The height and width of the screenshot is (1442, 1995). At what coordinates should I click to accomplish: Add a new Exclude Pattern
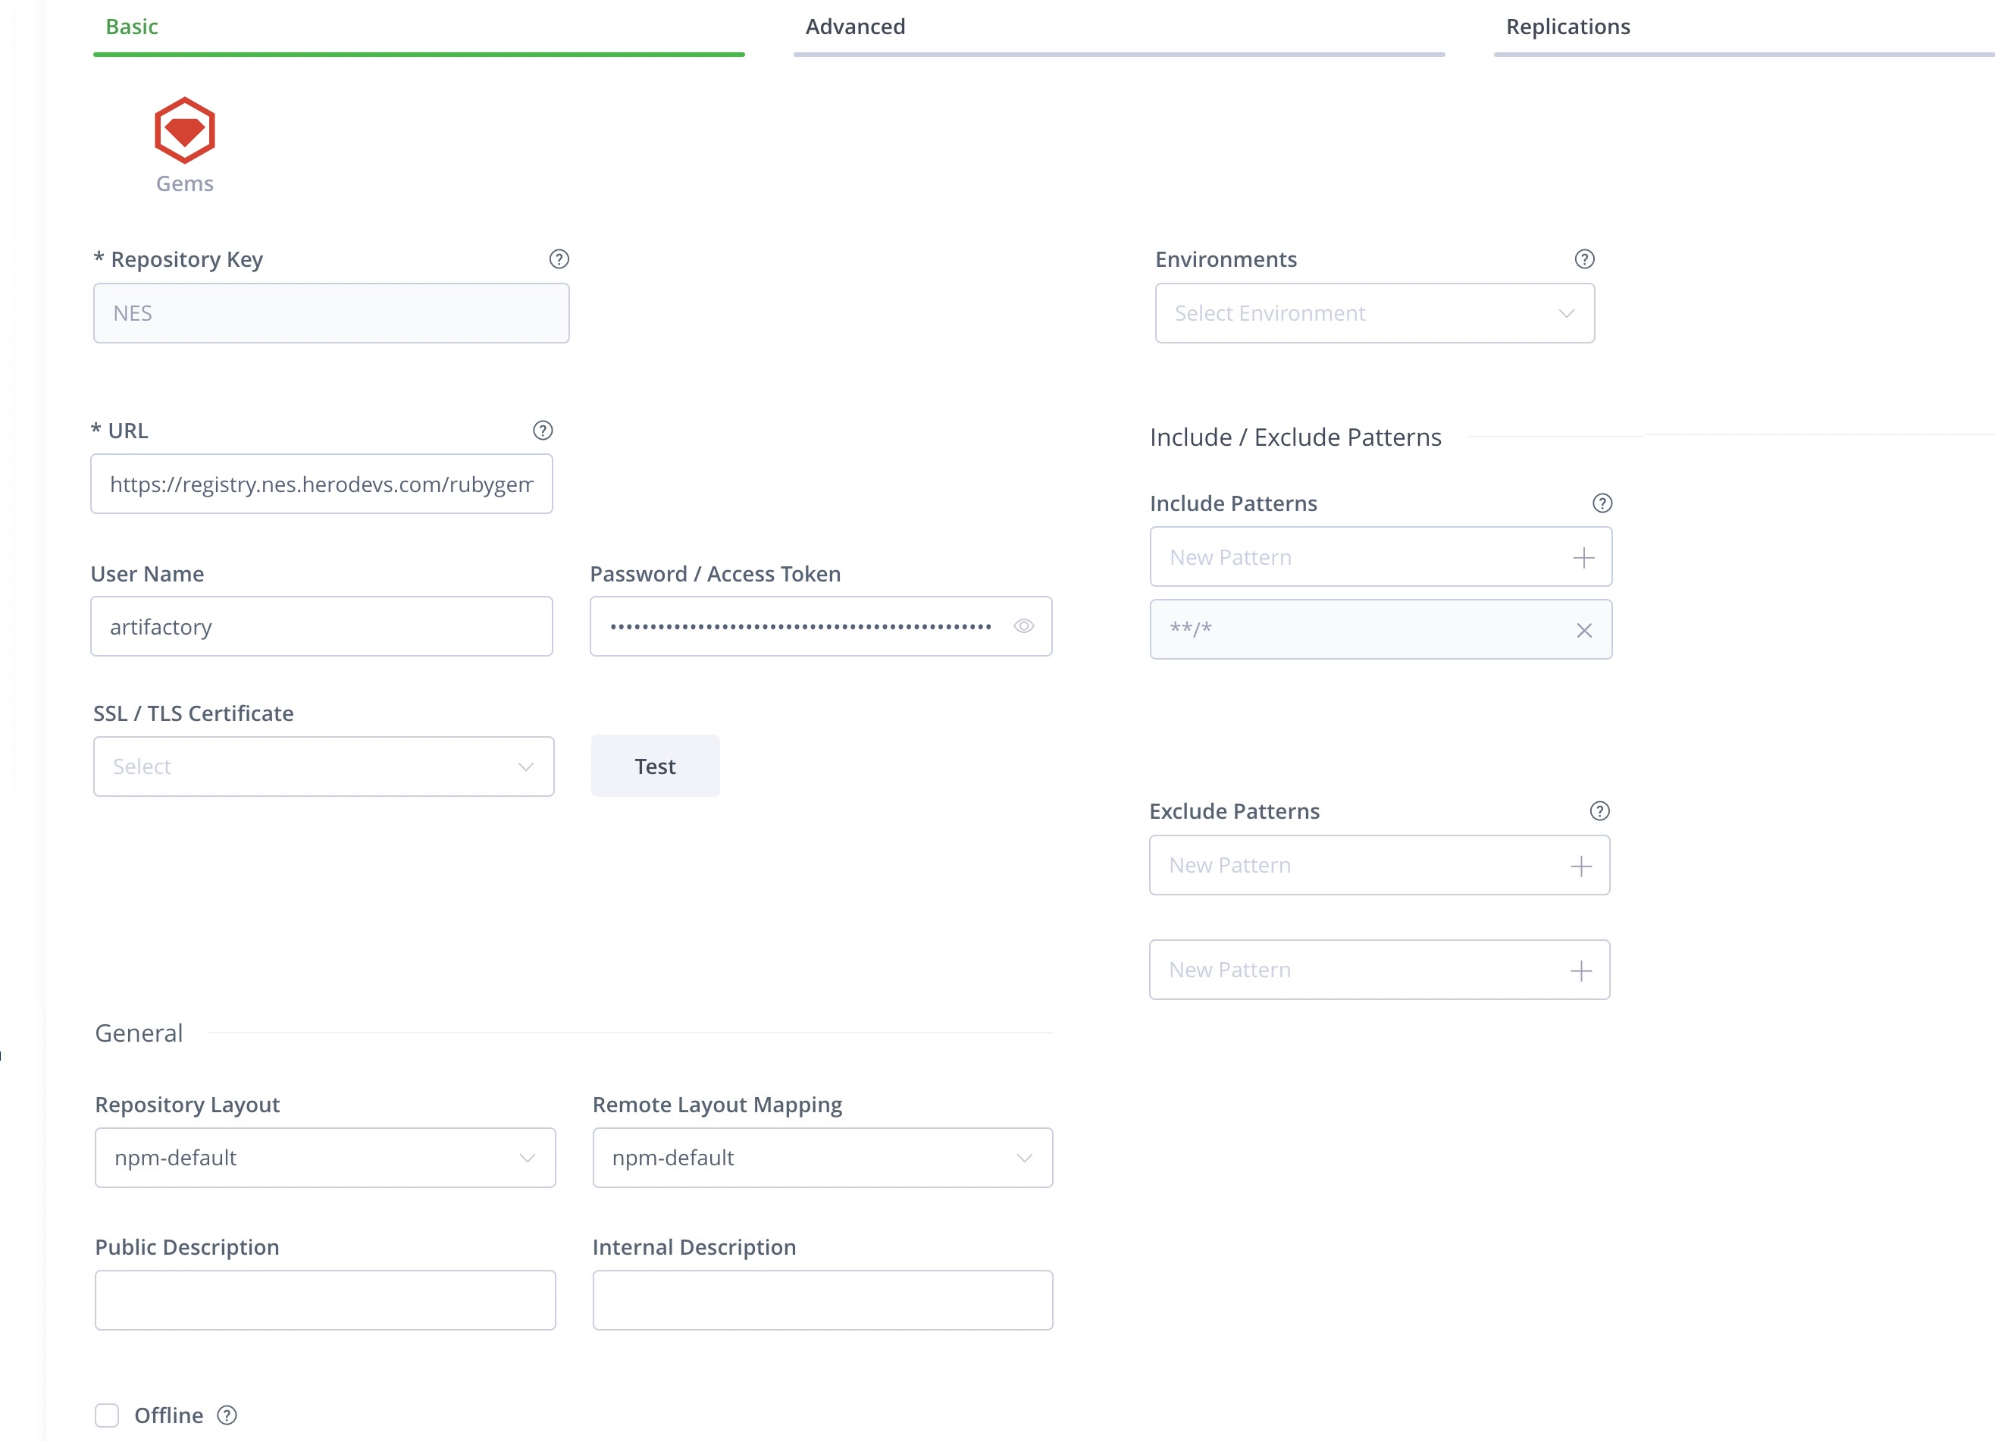[x=1580, y=865]
